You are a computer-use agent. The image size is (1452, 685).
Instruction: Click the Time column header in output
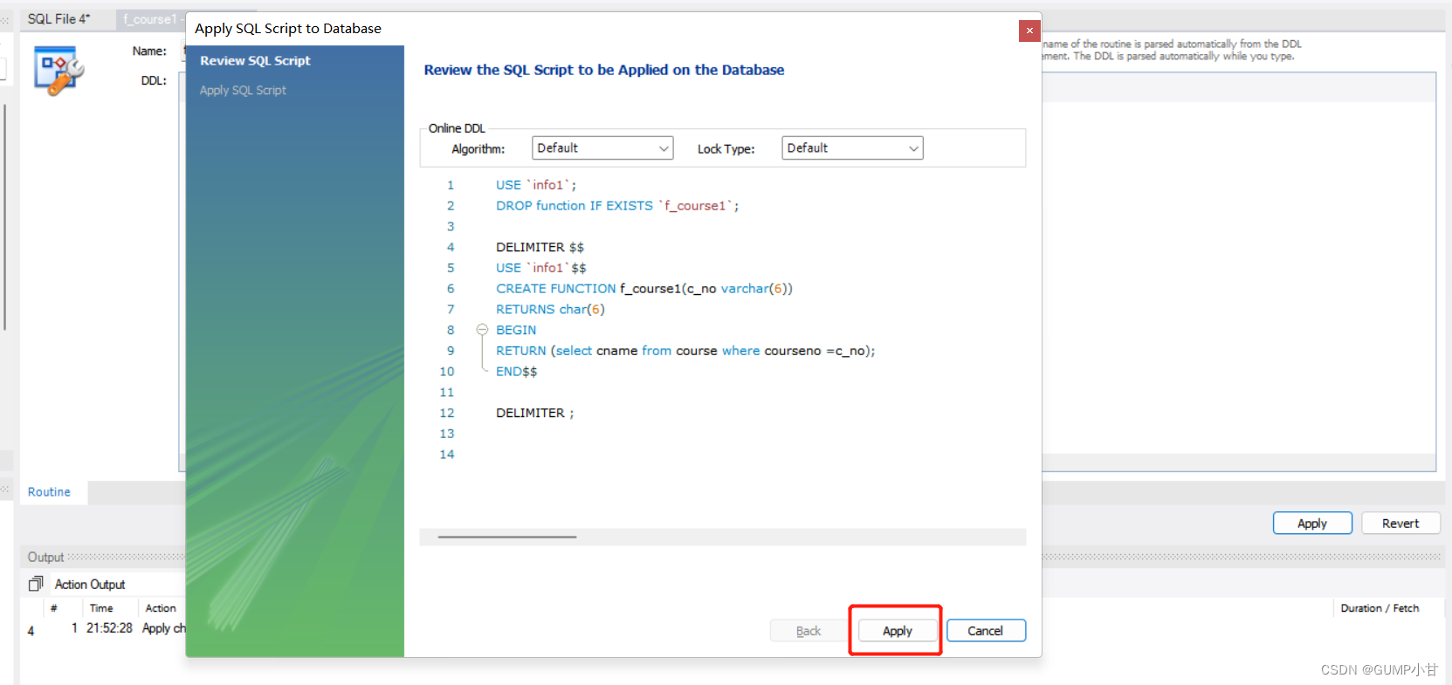click(101, 608)
